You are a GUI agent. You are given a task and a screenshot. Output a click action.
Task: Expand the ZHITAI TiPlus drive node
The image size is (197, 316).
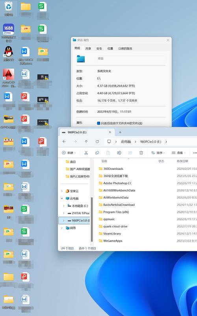coord(64,213)
